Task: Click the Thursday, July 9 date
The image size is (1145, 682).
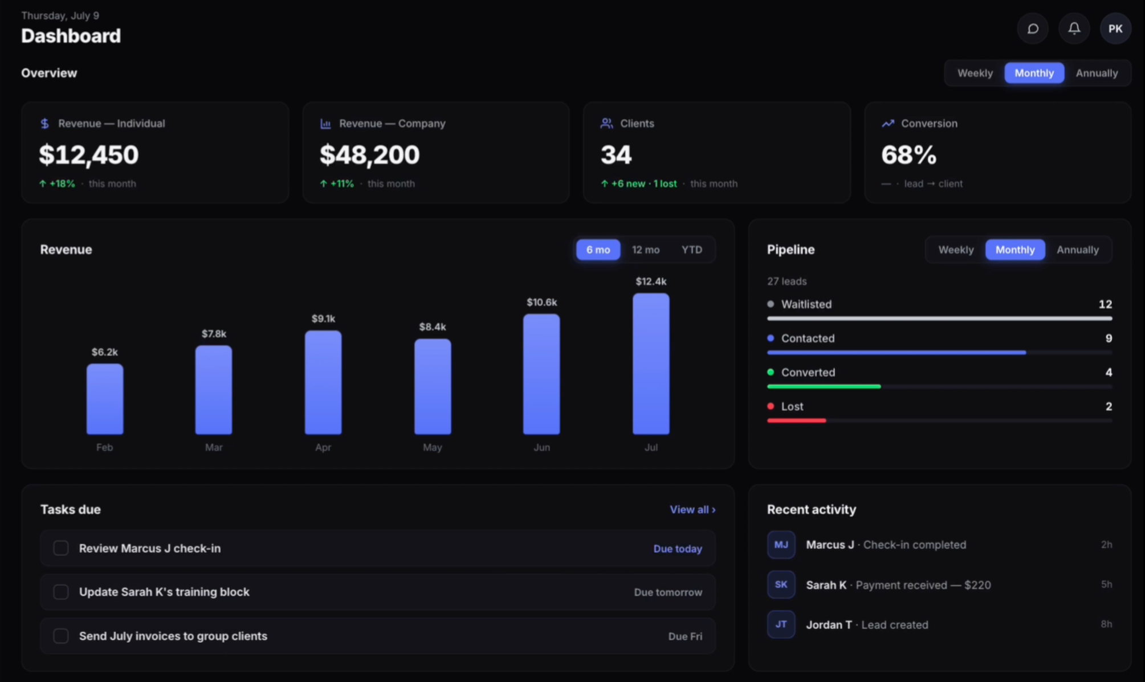Action: (60, 15)
